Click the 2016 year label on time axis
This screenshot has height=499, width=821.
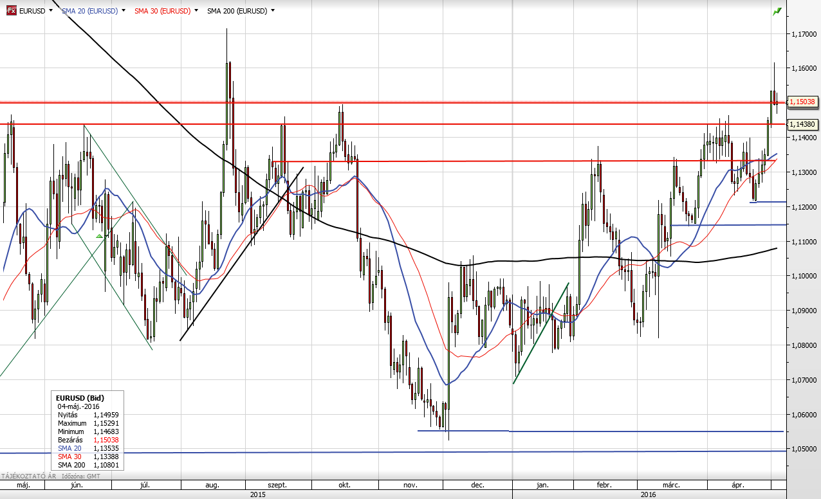(x=647, y=494)
